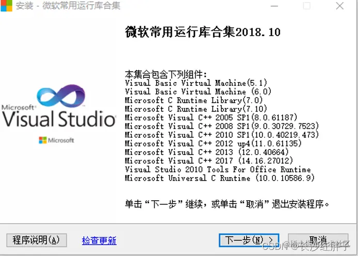Screen dimensions: 358x256
Task: Click line Visual Basic Virtual Machine (6.0)
Action: click(x=198, y=91)
